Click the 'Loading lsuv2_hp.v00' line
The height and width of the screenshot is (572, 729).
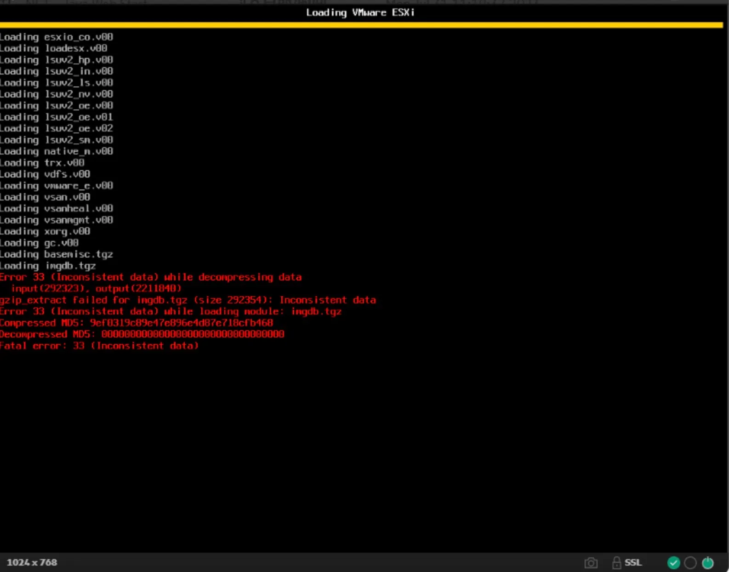(57, 60)
